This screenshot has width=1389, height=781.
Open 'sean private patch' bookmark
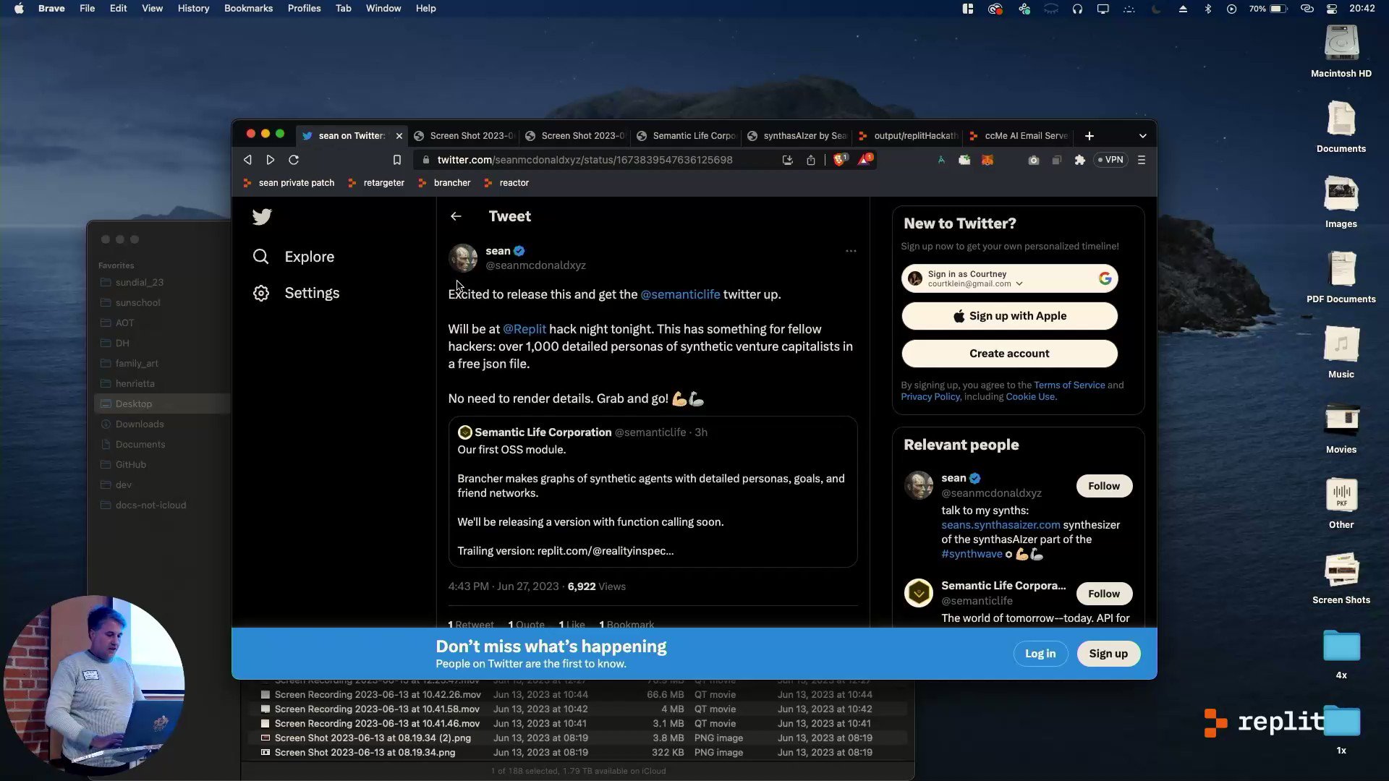tap(289, 183)
